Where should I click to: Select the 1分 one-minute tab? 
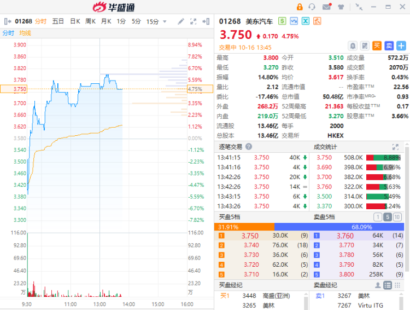click(x=121, y=21)
